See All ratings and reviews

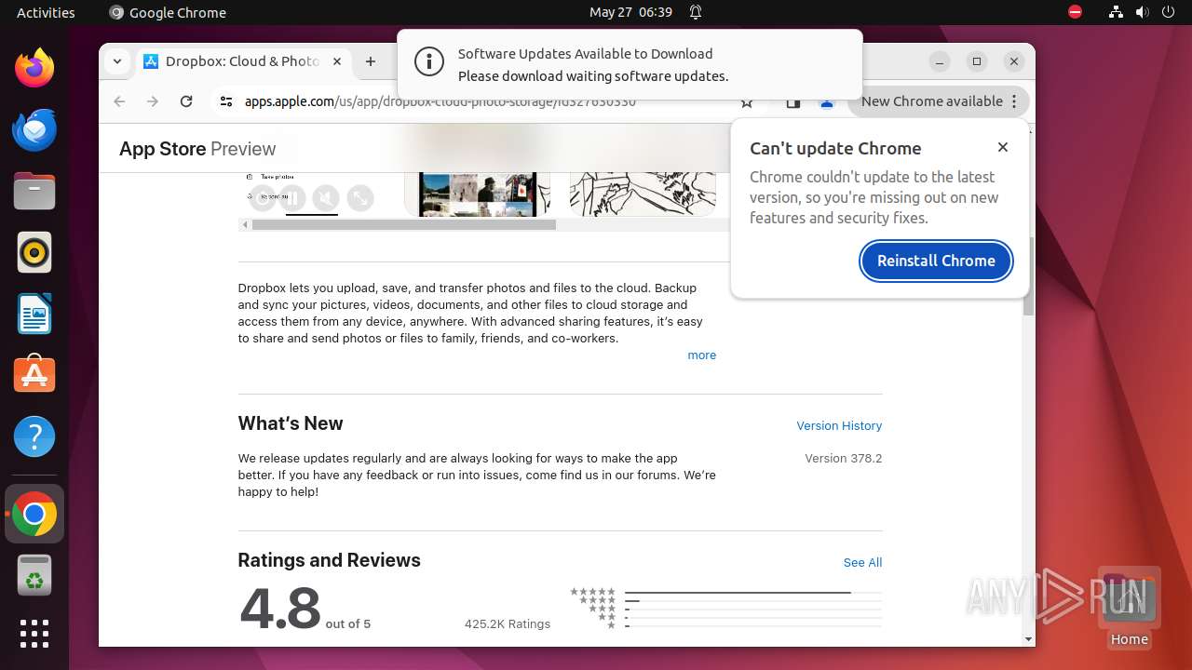tap(862, 562)
